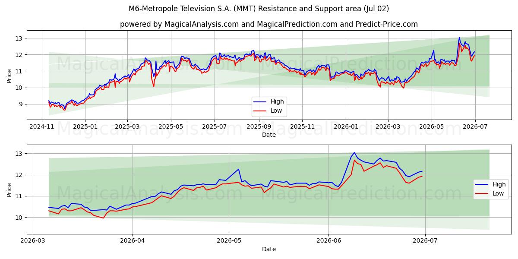Select 'Low' in the top chart legend
This screenshot has height=259, width=518.
[x=276, y=111]
